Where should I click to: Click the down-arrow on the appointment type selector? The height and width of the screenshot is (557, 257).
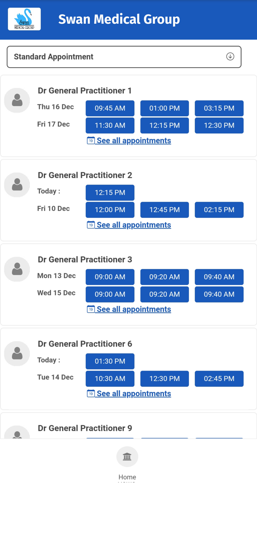tap(230, 56)
